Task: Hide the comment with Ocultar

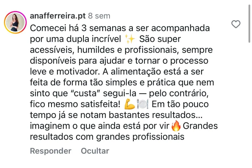Action: (x=95, y=151)
